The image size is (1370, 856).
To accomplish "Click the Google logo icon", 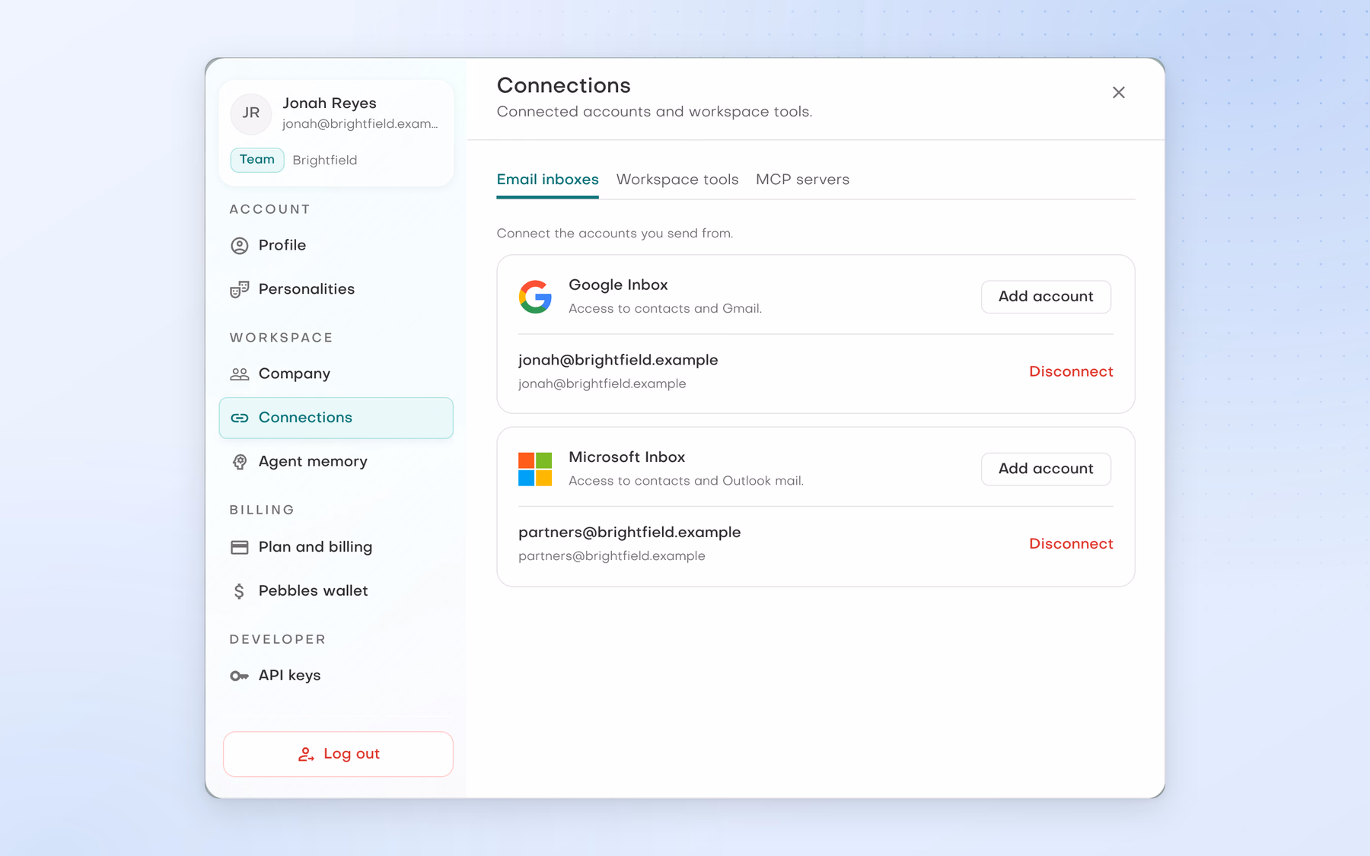I will pyautogui.click(x=535, y=297).
